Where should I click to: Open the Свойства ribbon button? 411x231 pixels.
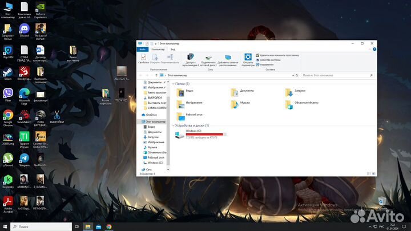pyautogui.click(x=143, y=59)
